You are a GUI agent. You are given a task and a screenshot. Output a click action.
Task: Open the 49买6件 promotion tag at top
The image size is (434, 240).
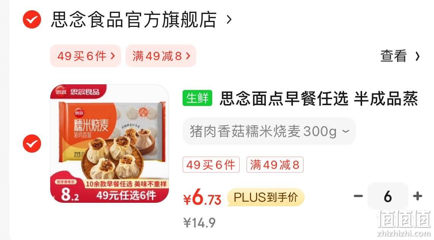click(x=86, y=56)
